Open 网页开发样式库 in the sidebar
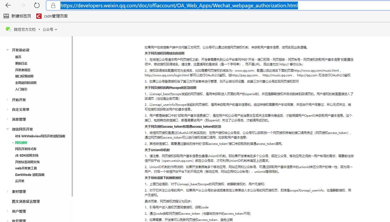This screenshot has height=222, width=390. (26, 149)
